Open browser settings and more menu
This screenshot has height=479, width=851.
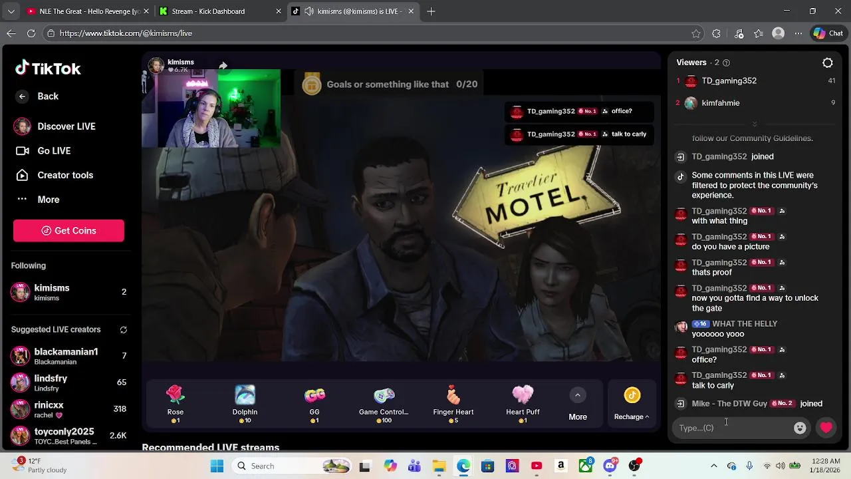point(798,33)
